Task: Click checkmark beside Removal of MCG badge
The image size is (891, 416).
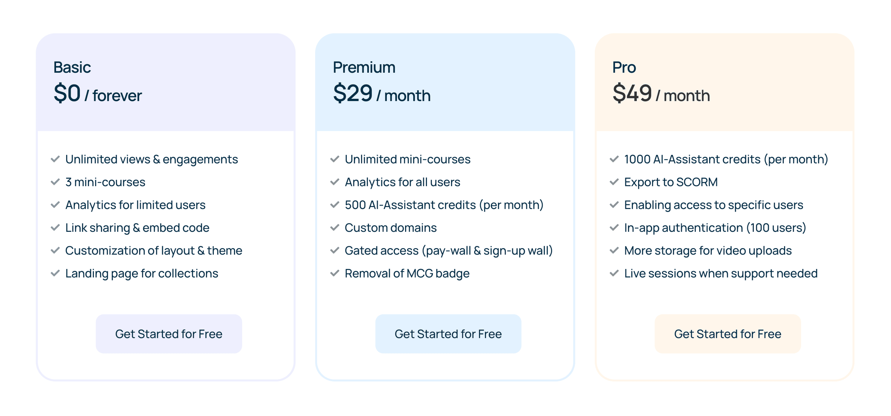Action: pos(335,273)
